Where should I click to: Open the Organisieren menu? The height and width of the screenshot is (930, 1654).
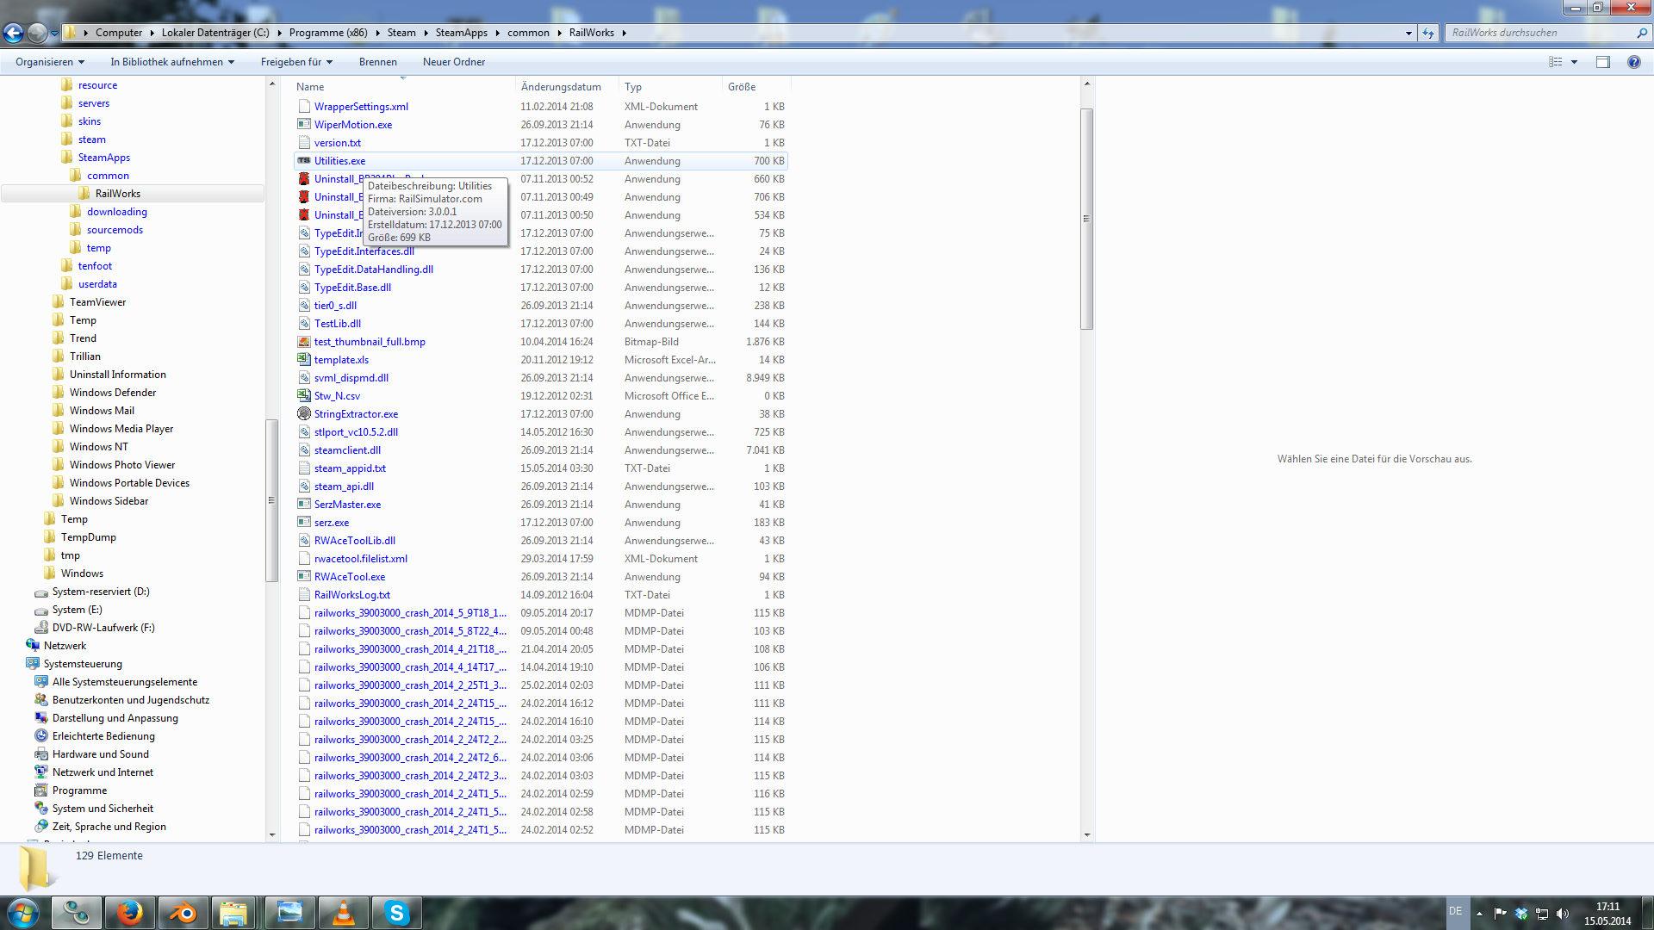[x=50, y=62]
